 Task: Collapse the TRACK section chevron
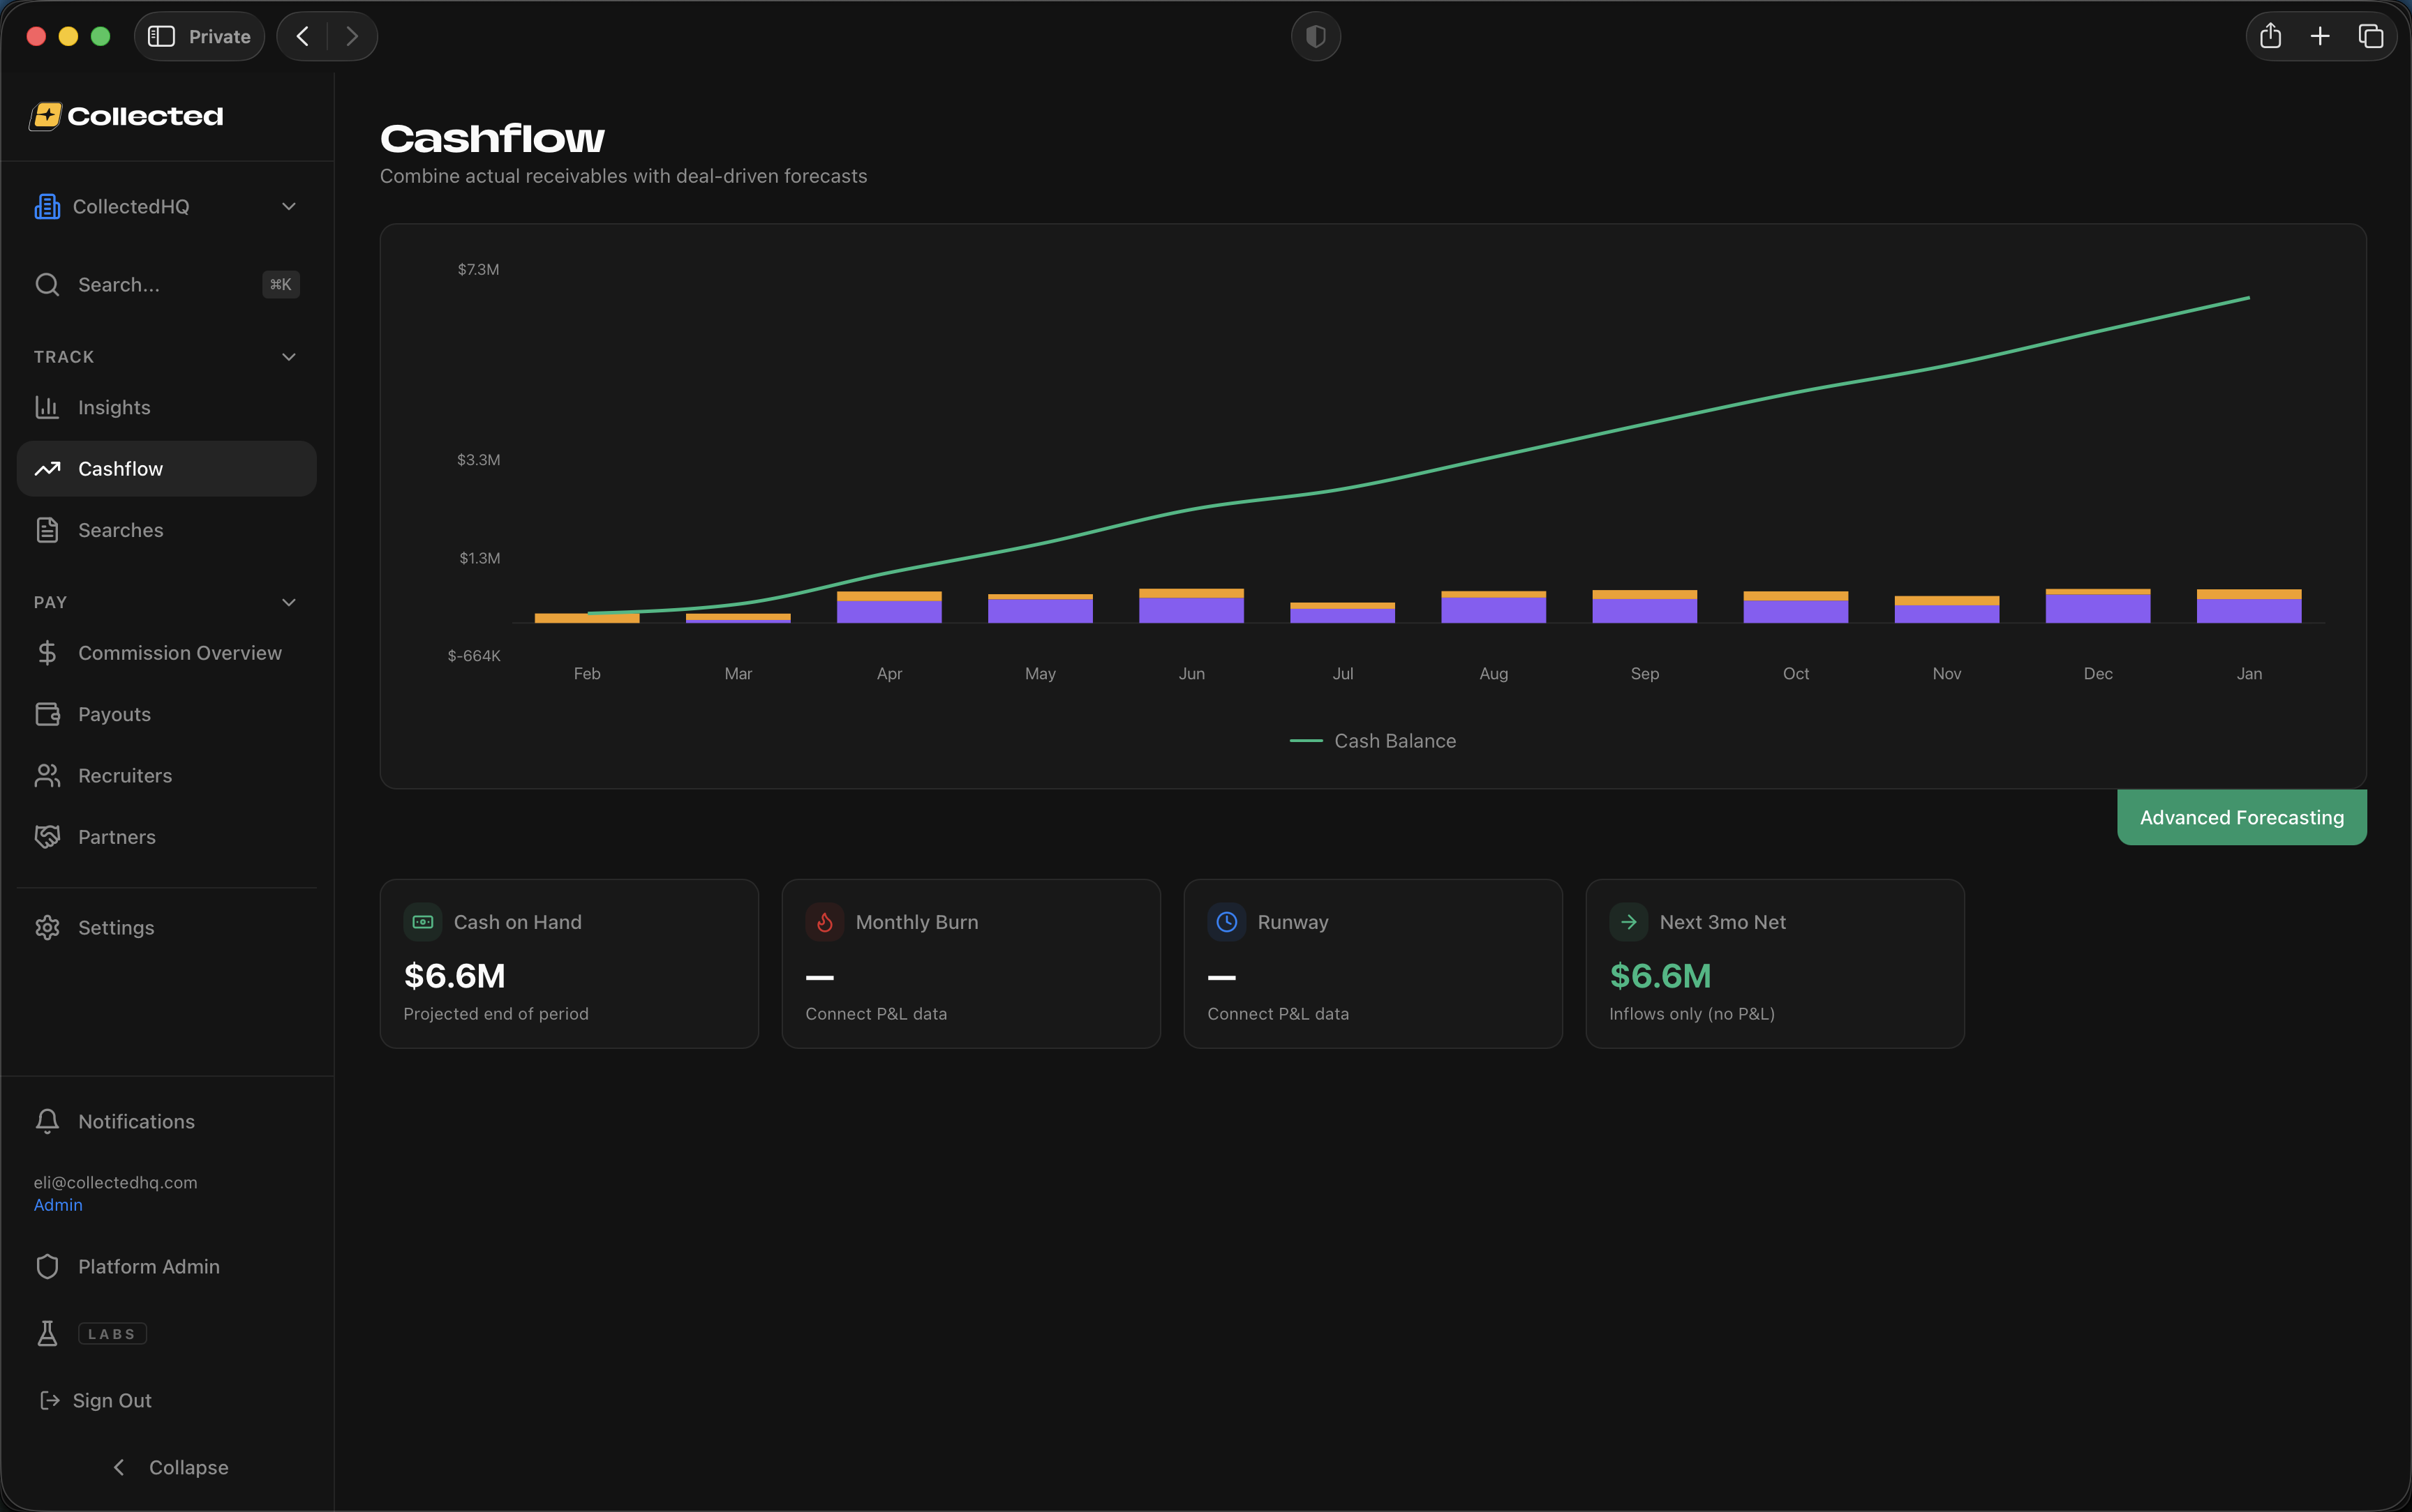pyautogui.click(x=289, y=357)
